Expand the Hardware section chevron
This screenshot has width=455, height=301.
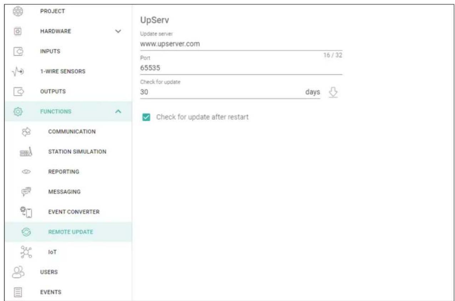(118, 31)
